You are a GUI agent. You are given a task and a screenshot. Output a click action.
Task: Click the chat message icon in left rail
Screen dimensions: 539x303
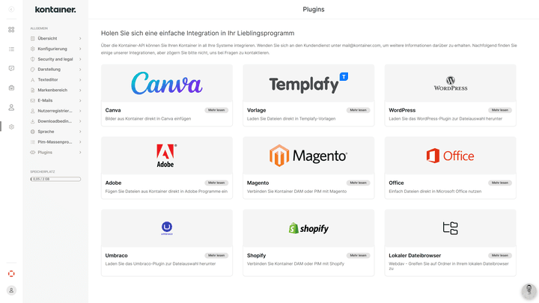(11, 68)
